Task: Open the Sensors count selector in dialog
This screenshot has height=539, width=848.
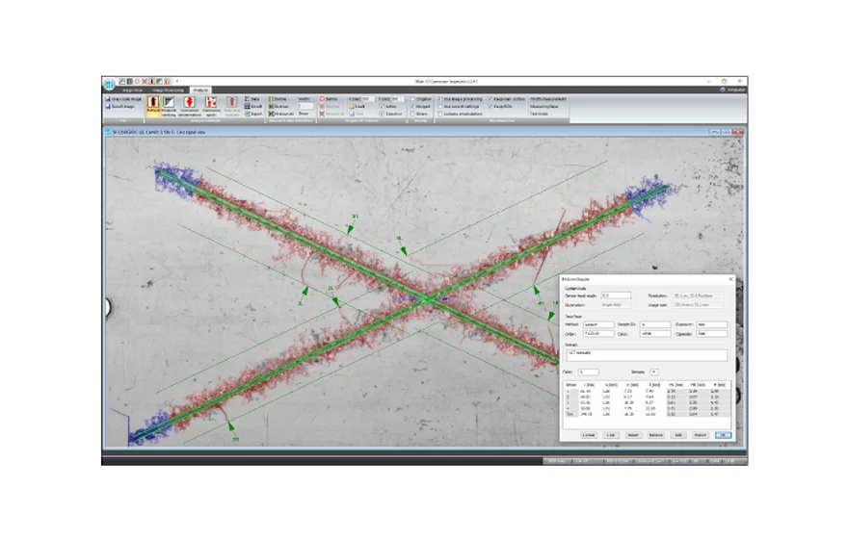Action: point(655,371)
